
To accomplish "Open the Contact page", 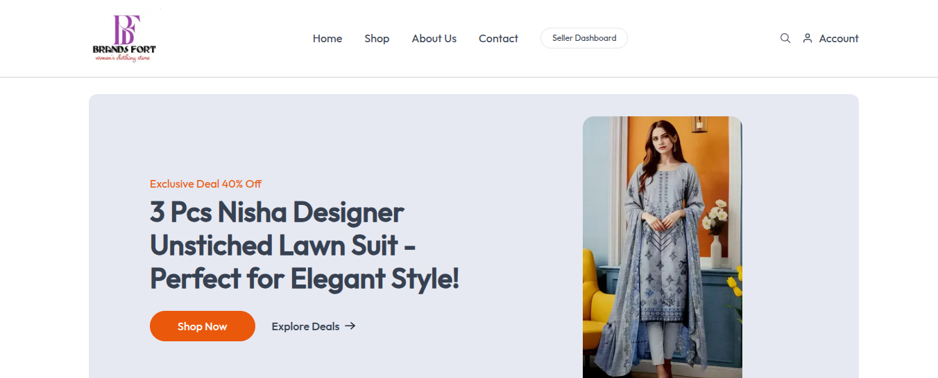I will pos(498,38).
